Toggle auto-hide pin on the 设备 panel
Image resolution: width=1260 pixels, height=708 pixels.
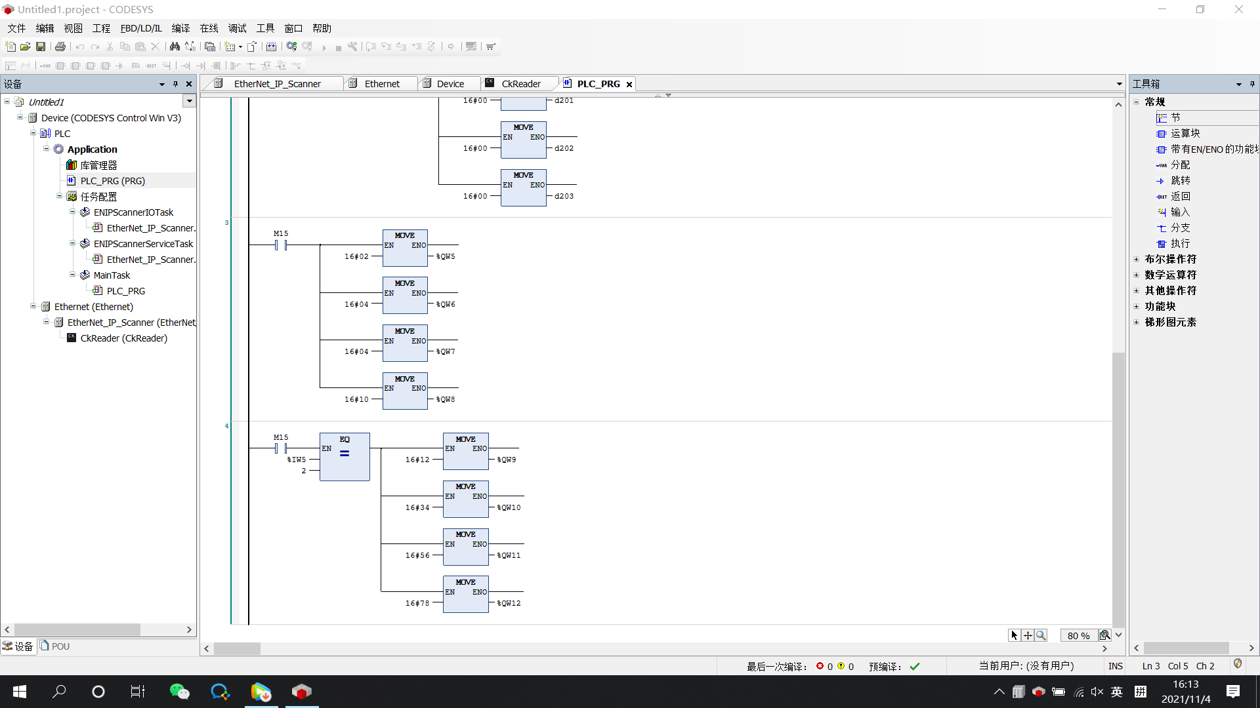tap(175, 84)
